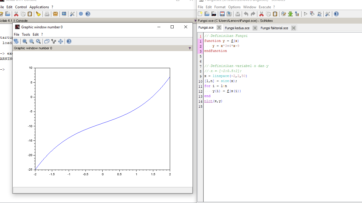Screen dimensions: 362x203
Task: Click the Redo arrow in SciNotes
Action: pyautogui.click(x=253, y=14)
